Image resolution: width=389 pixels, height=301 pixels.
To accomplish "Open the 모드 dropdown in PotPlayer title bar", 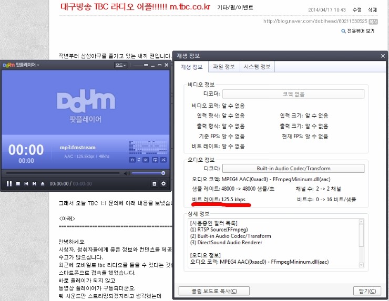I will coord(120,65).
